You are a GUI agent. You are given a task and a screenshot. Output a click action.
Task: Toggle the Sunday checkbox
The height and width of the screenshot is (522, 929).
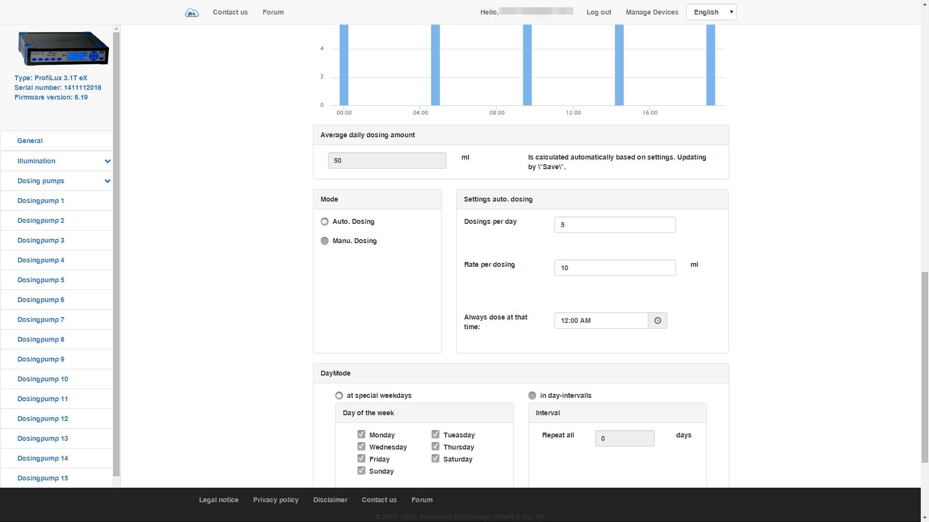pos(361,471)
